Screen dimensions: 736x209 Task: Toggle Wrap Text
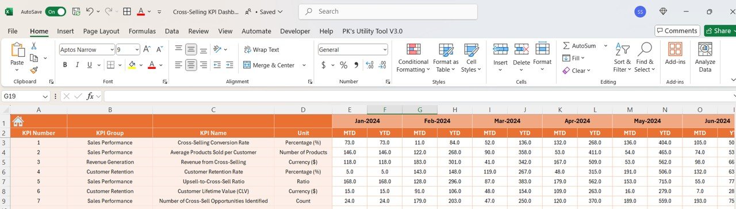pos(262,49)
